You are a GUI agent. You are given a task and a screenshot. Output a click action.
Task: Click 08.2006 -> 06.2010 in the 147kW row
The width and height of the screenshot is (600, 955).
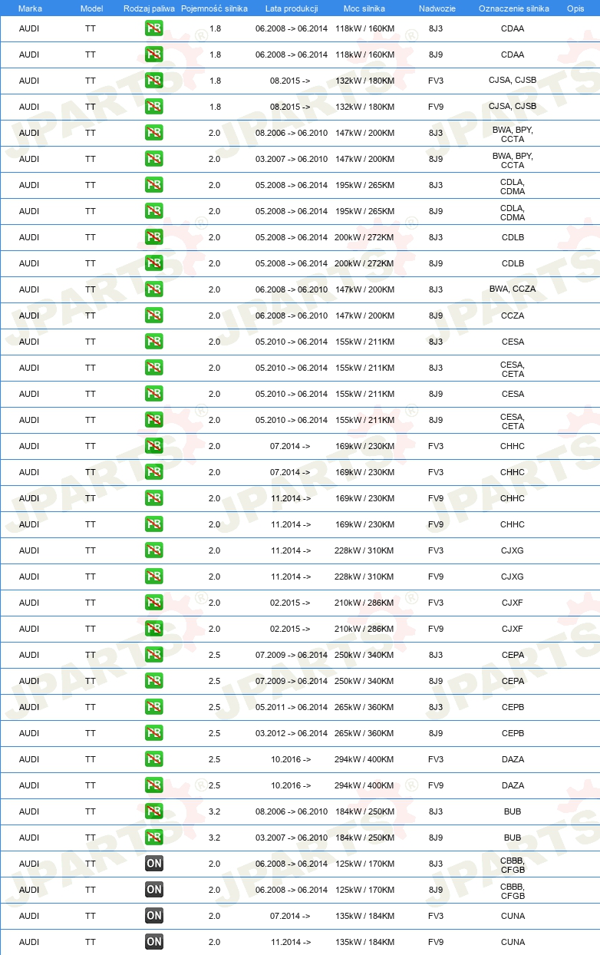tap(292, 133)
